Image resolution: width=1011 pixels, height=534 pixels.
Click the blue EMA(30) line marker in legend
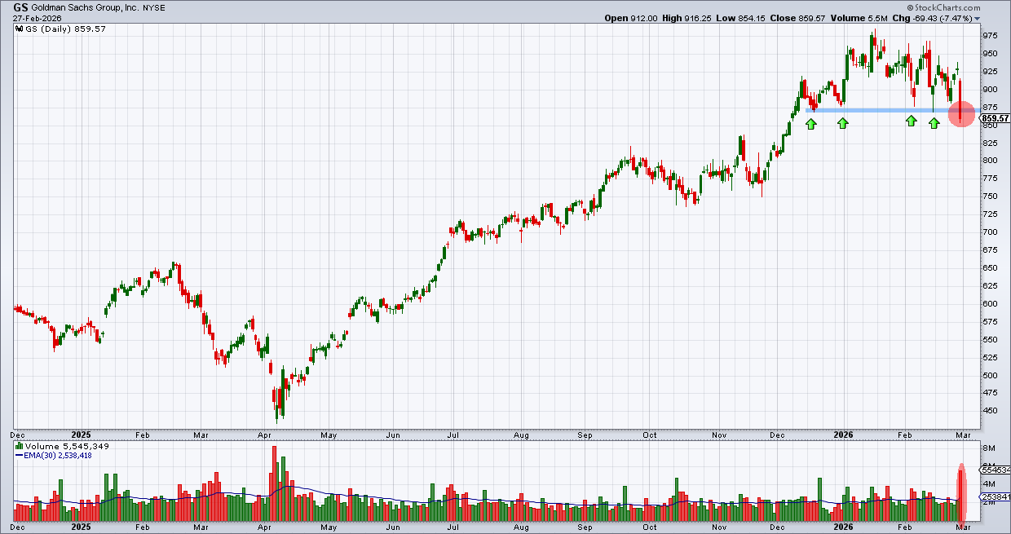(20, 457)
